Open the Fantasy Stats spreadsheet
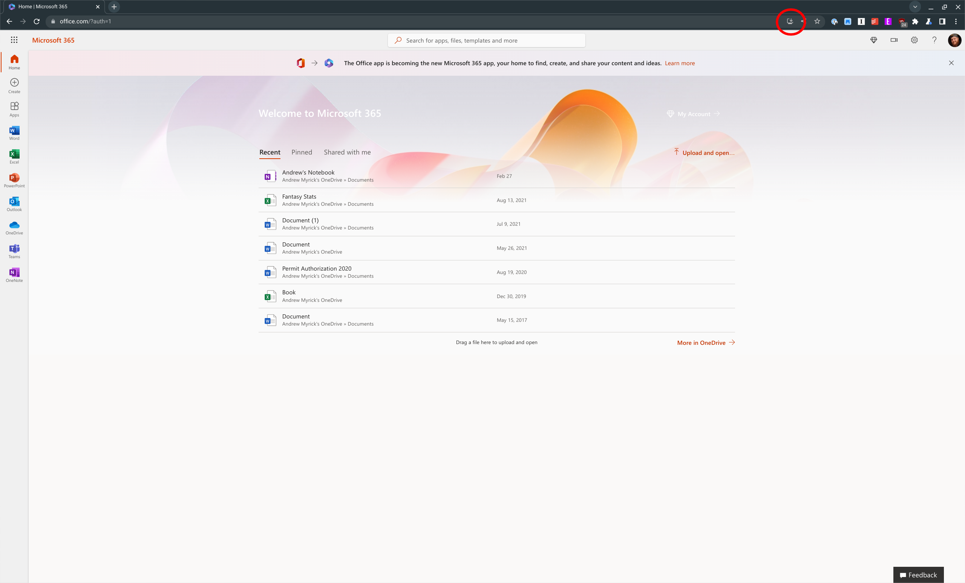The width and height of the screenshot is (965, 583). click(496, 200)
